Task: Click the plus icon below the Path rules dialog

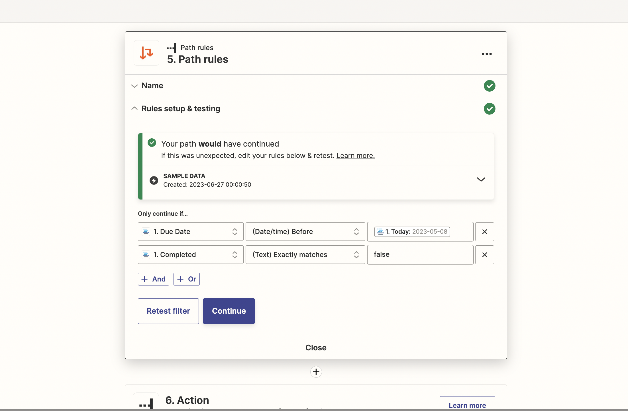Action: tap(316, 372)
